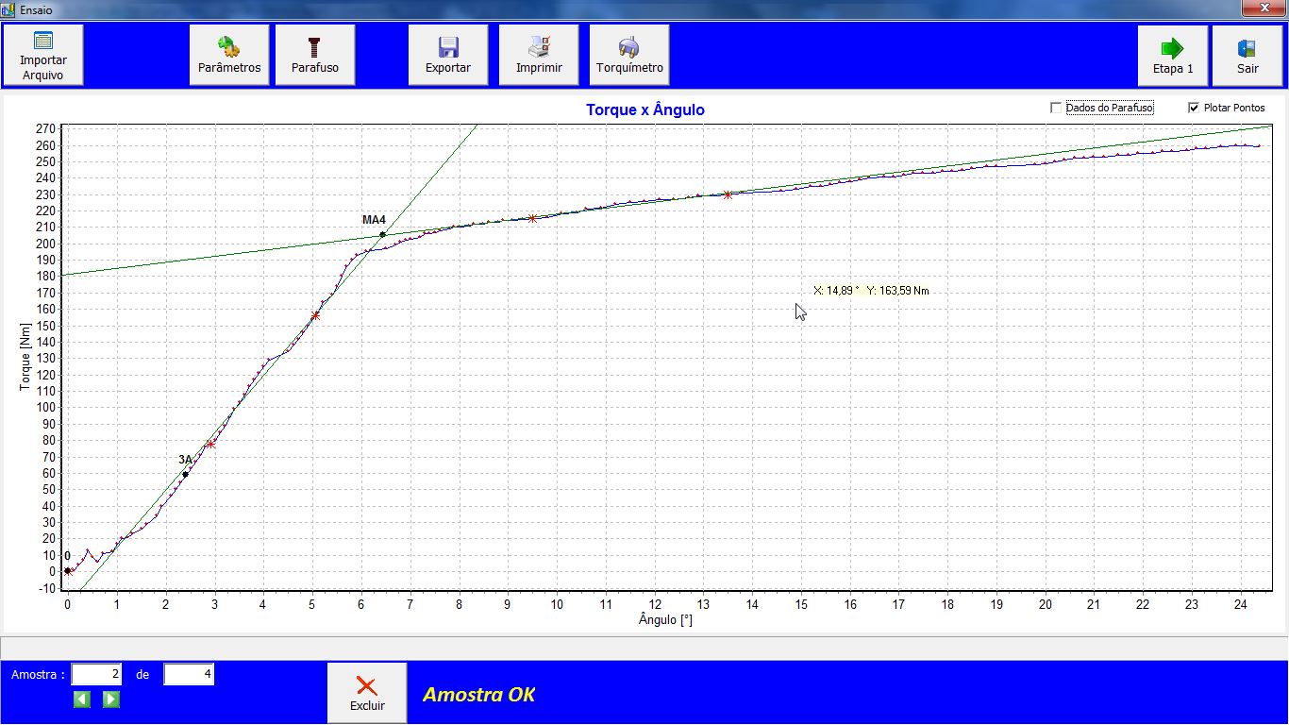Screen dimensions: 1289x725
Task: Open the Parafuso screw data
Action: tap(315, 55)
